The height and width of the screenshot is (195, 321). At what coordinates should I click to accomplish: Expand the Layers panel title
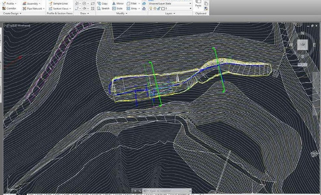pyautogui.click(x=170, y=14)
